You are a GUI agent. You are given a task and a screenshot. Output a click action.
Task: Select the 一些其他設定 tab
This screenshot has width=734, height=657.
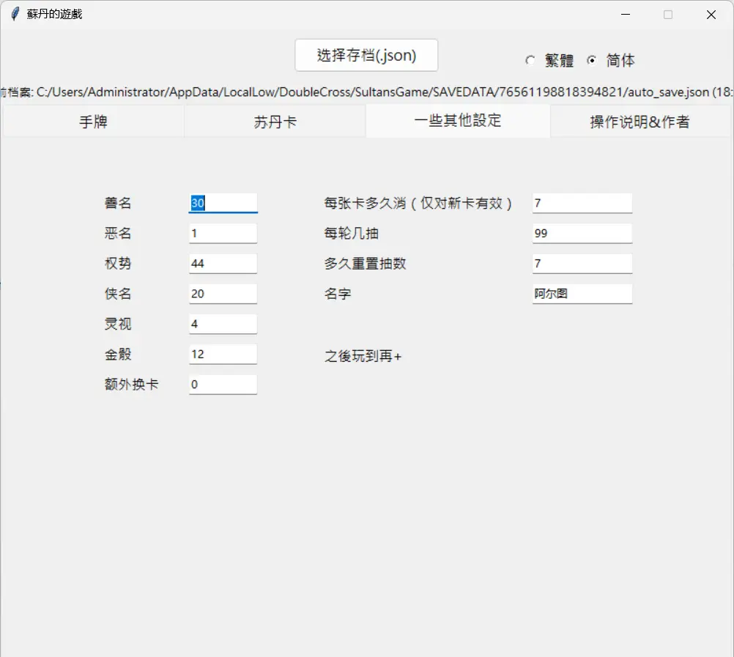458,121
